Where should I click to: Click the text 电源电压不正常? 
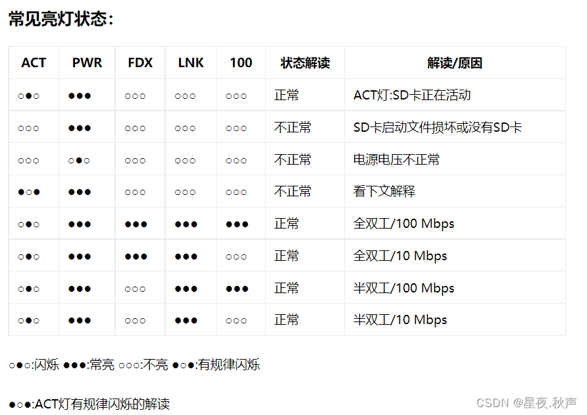[396, 159]
